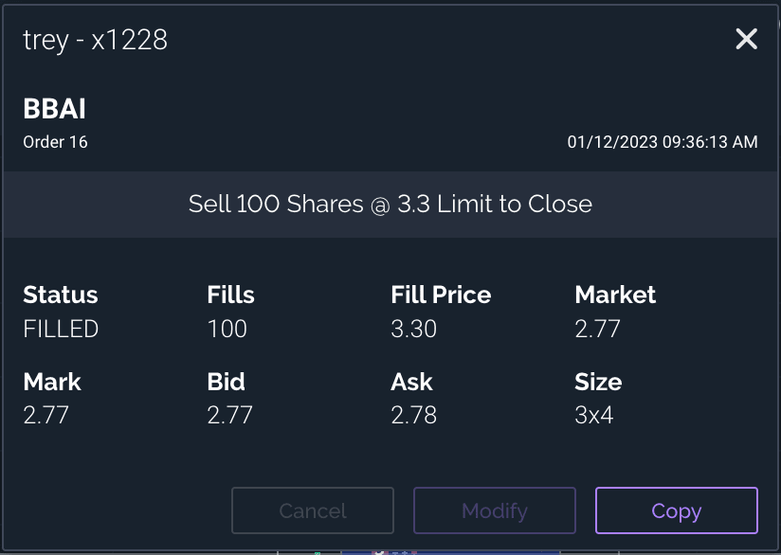
Task: Select the BBAI ticker symbol
Action: tap(54, 109)
